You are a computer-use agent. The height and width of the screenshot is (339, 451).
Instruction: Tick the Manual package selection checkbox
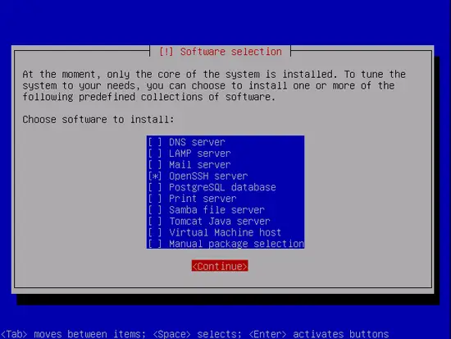click(155, 244)
